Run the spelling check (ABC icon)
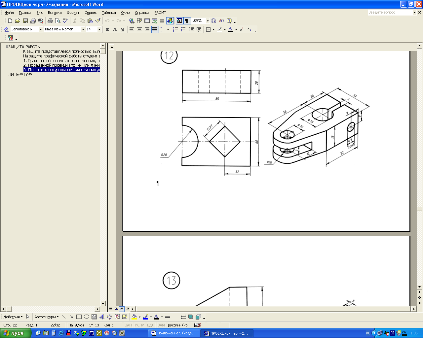423x338 pixels. 65,21
